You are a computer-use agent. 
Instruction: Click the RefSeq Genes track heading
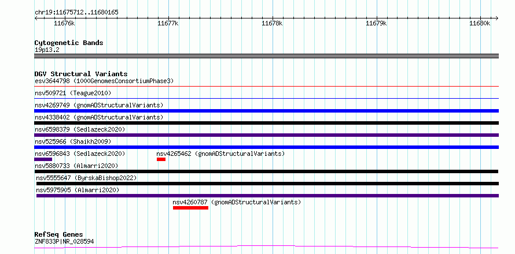[58, 235]
